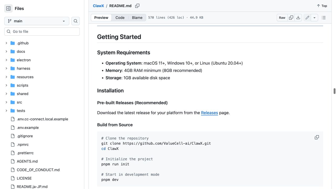Click the git clone command line
This screenshot has height=189, width=336.
156,143
